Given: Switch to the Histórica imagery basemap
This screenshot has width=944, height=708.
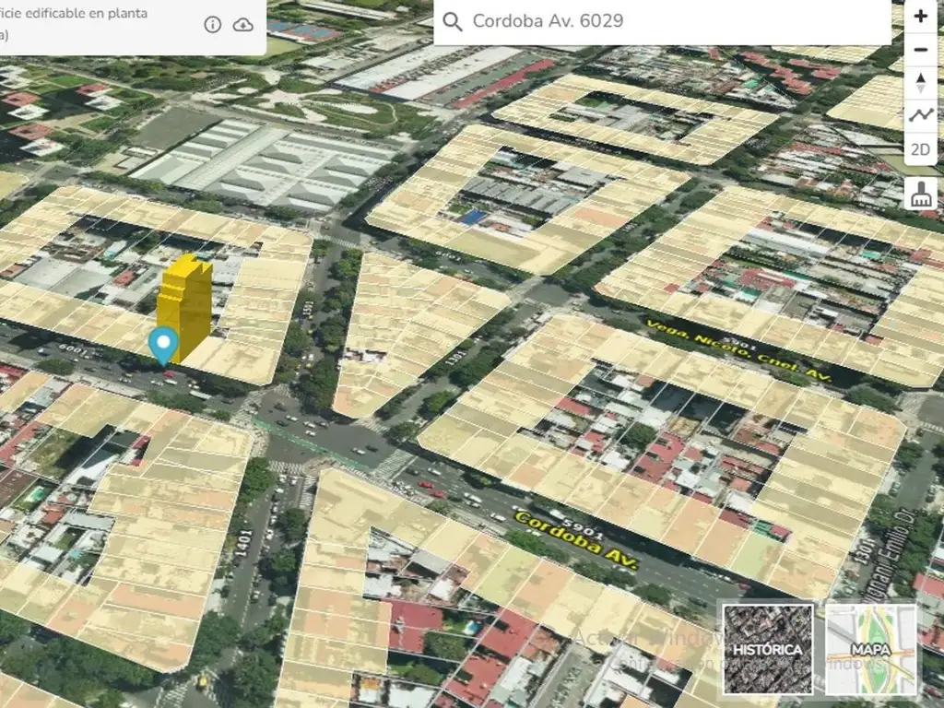Looking at the screenshot, I should tap(768, 648).
